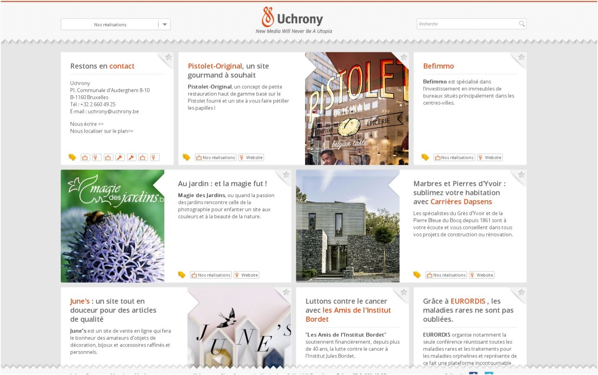Open the Pistolet-Original title link
The height and width of the screenshot is (375, 598).
(215, 66)
